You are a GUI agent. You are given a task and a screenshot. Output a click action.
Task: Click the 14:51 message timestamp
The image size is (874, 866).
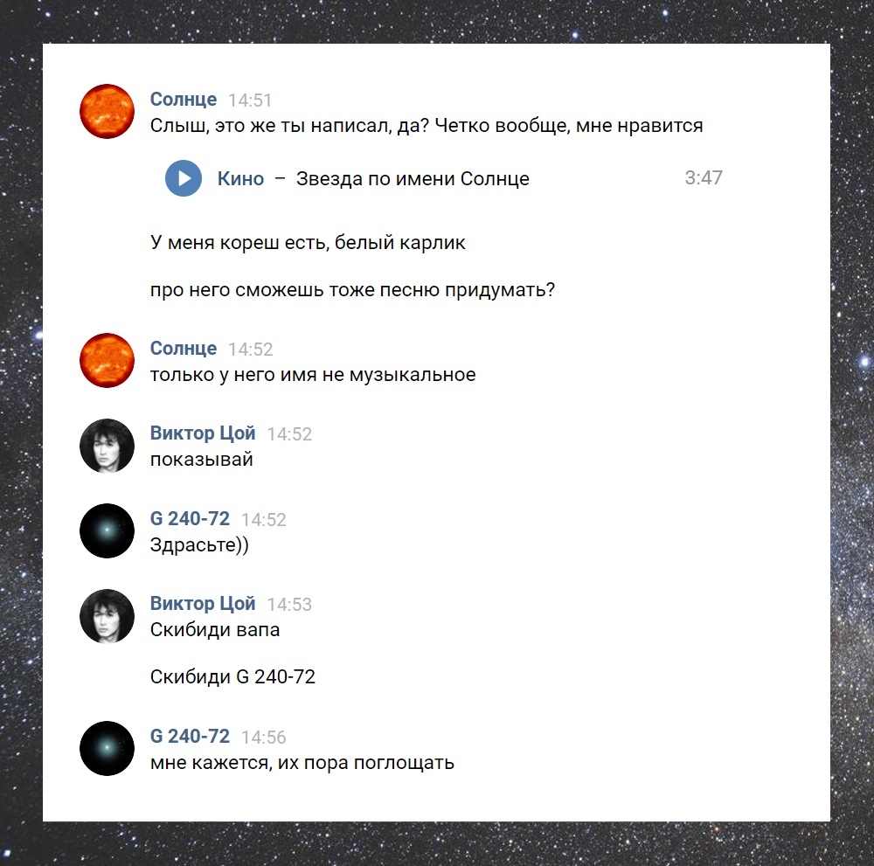[250, 100]
